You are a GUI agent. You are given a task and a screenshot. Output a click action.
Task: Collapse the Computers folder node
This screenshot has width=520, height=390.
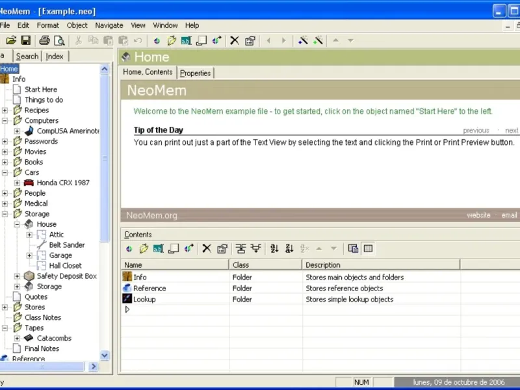coord(5,121)
